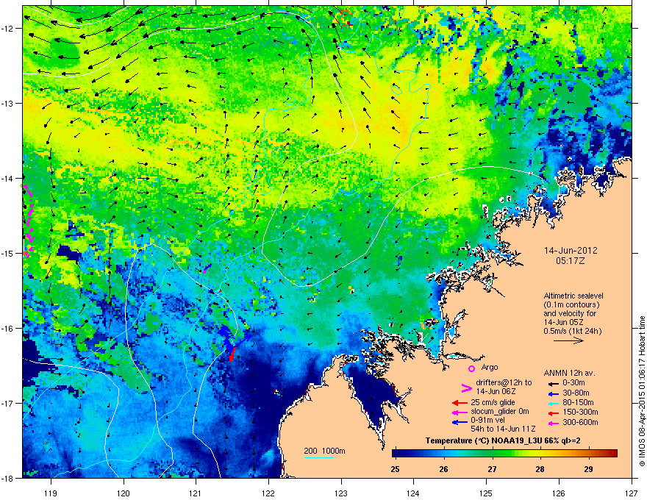Click the '26' color bar tick label

[443, 469]
